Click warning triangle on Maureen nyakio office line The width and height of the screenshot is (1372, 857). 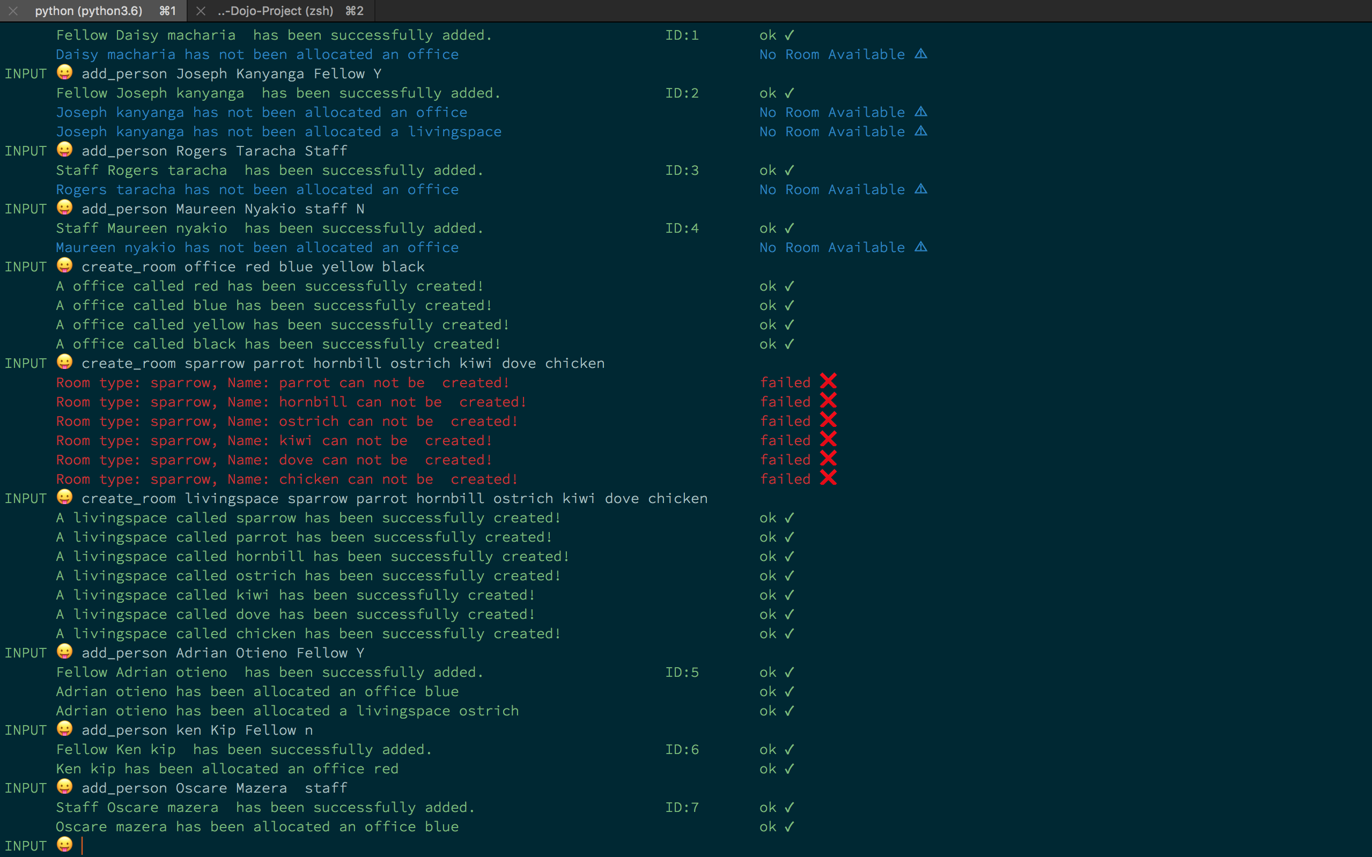(x=921, y=247)
